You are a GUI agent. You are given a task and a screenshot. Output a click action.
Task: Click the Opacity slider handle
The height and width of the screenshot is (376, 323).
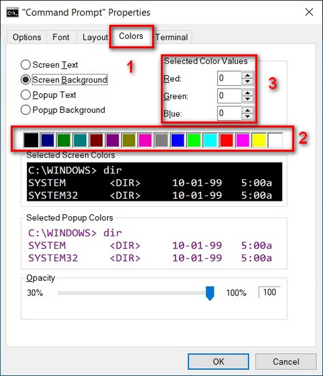210,293
